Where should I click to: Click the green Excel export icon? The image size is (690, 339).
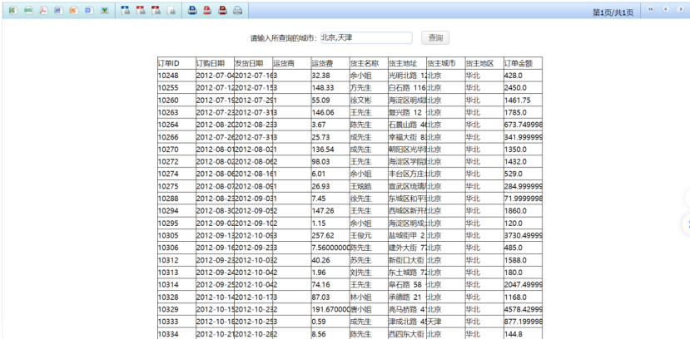click(12, 11)
